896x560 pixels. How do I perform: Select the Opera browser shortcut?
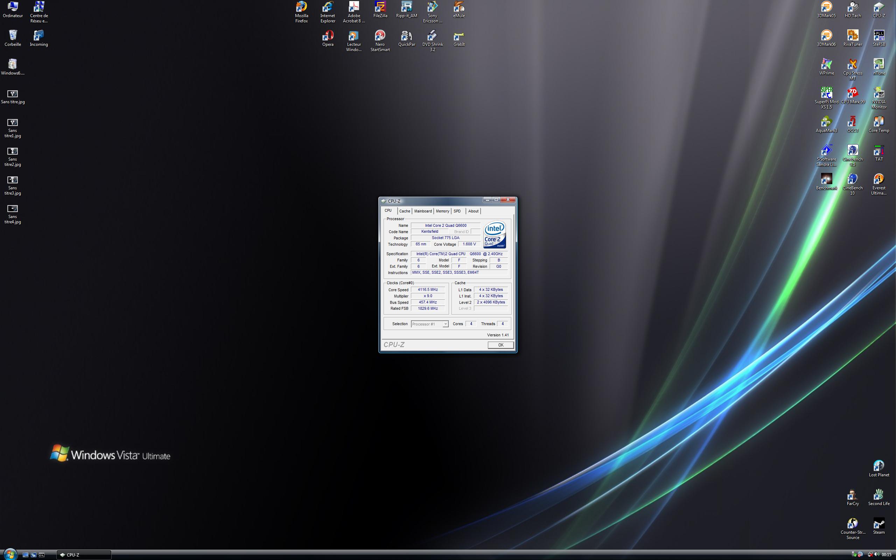[x=328, y=38]
